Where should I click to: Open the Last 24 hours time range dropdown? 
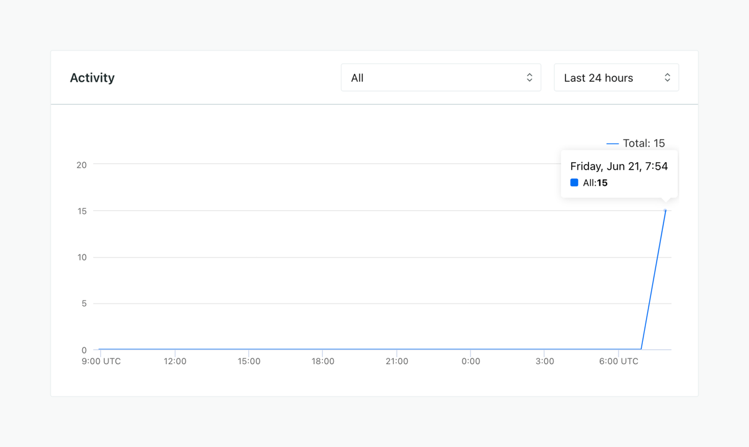pyautogui.click(x=616, y=77)
